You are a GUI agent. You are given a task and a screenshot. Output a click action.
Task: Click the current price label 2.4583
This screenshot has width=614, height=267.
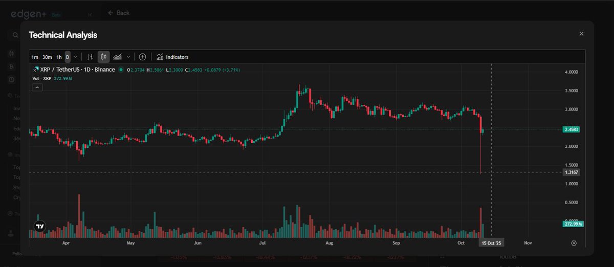point(572,129)
